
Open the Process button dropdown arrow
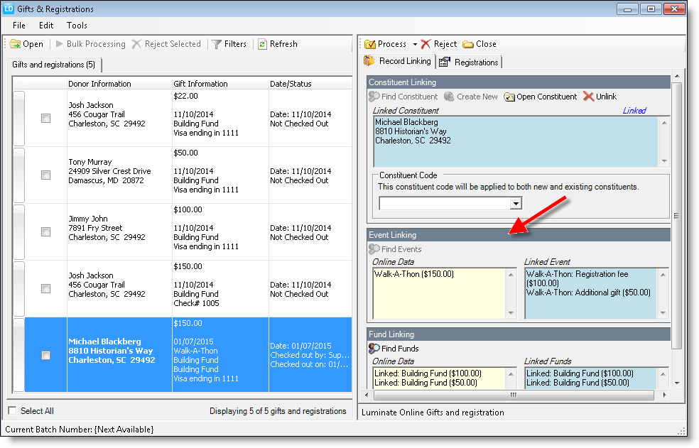(x=415, y=44)
